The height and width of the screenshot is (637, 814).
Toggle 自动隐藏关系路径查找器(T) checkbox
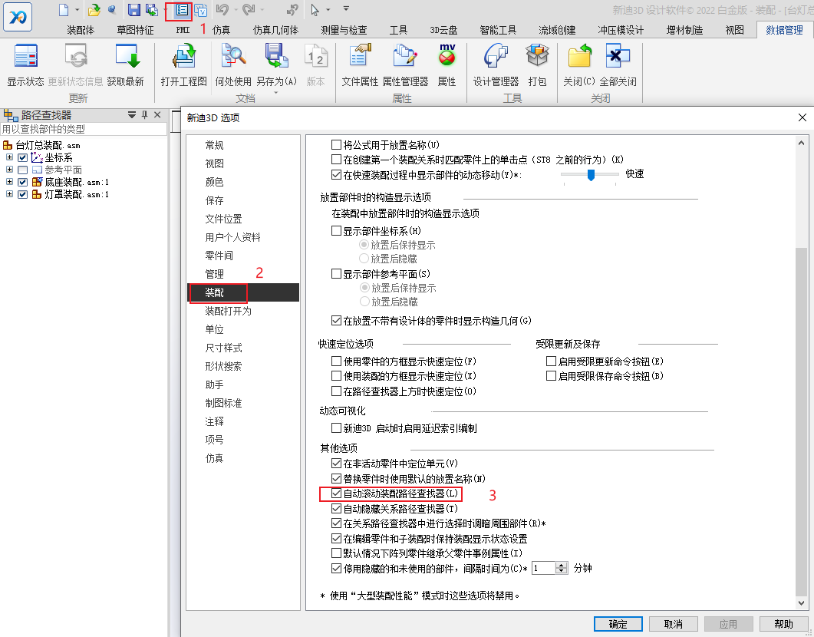click(x=336, y=508)
